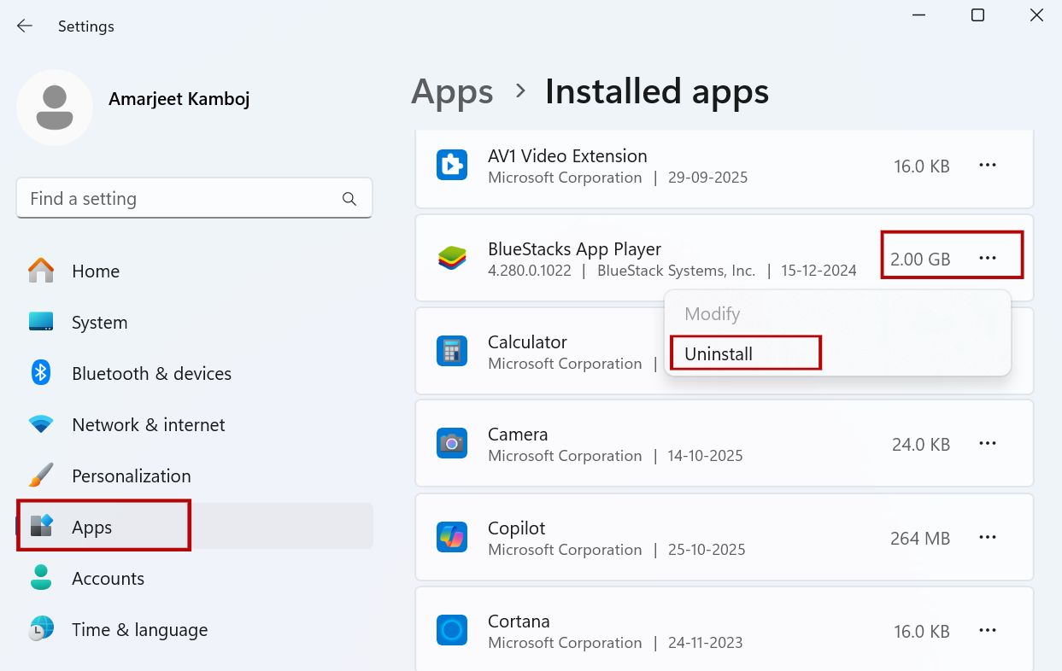
Task: Click the search magnifier in the settings search bar
Action: click(349, 198)
